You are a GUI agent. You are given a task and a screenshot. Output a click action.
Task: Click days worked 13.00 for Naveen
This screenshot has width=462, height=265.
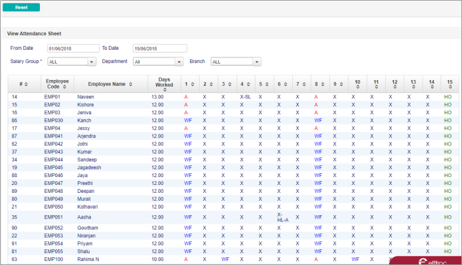click(157, 97)
